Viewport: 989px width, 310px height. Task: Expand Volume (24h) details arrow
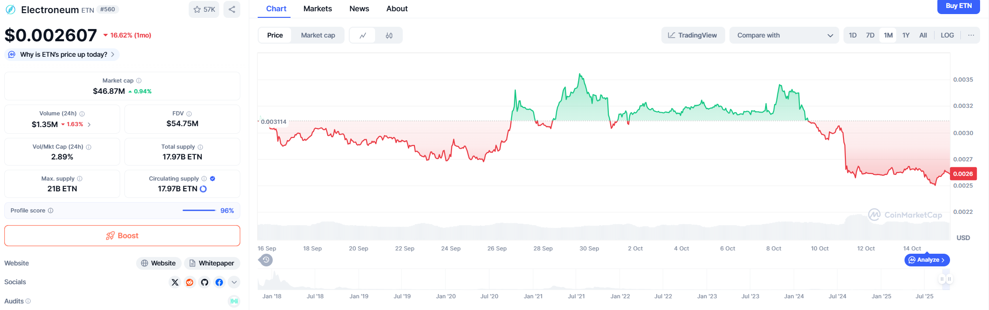pyautogui.click(x=89, y=125)
